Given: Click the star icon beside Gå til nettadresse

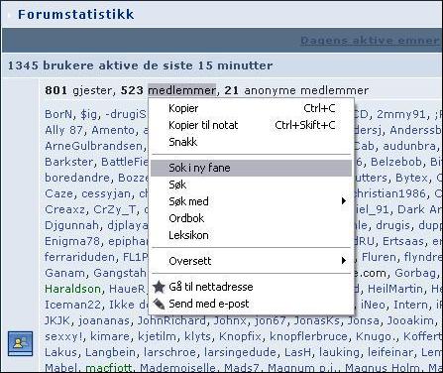Looking at the screenshot, I should coord(159,287).
